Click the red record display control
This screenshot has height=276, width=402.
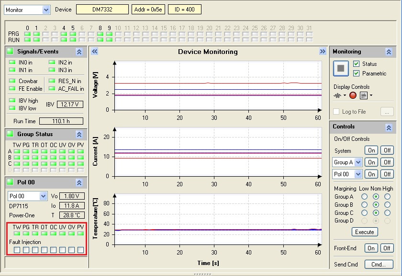[353, 96]
